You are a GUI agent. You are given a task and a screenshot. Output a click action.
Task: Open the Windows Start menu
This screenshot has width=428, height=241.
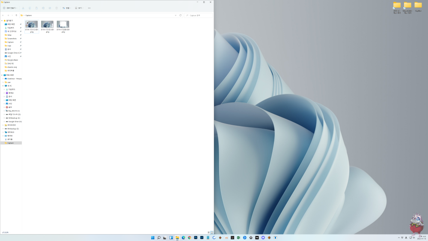pos(153,238)
